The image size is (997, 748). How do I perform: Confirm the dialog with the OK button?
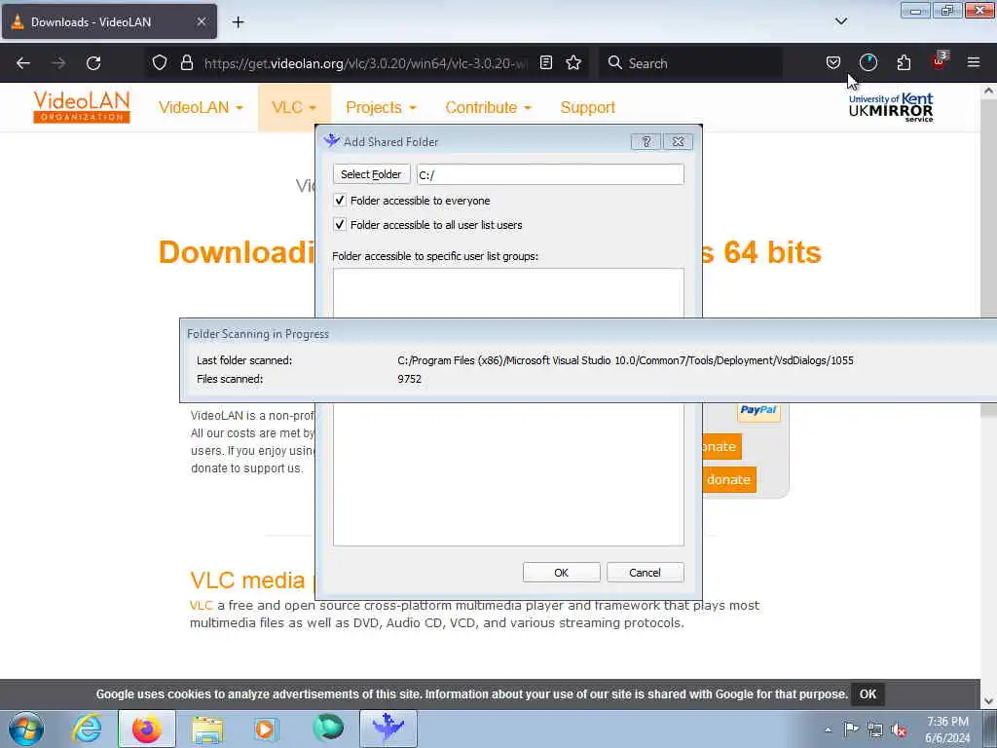coord(561,573)
